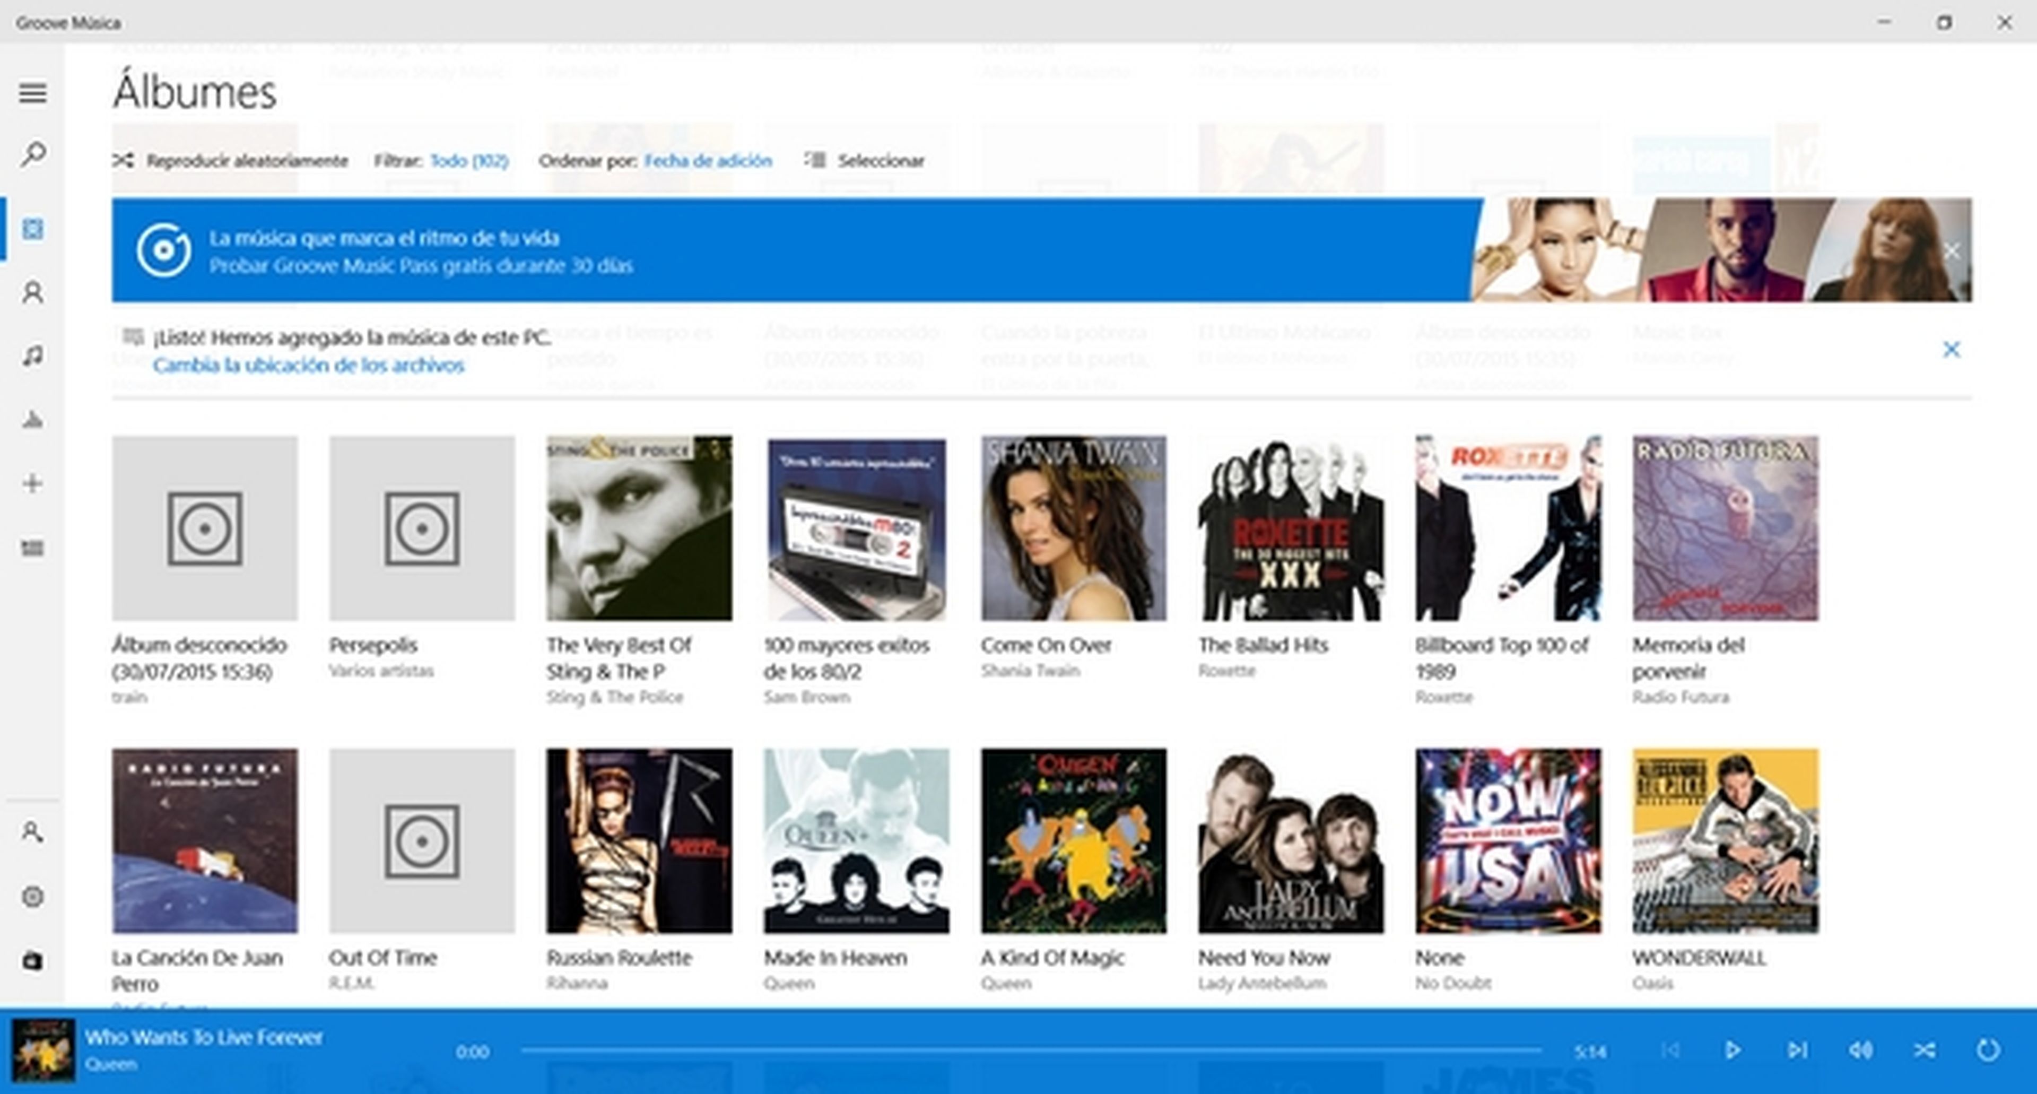Open the Store bag icon
The height and width of the screenshot is (1094, 2037).
pos(32,960)
